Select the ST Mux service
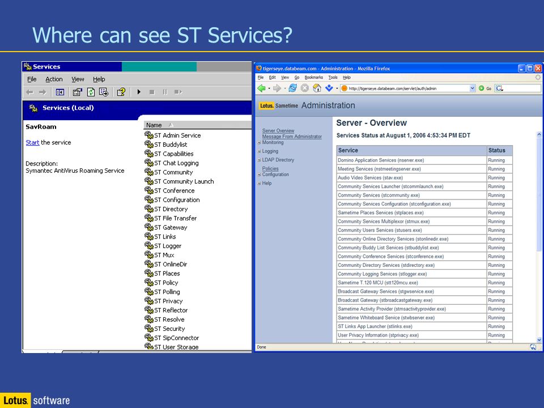 coord(160,255)
